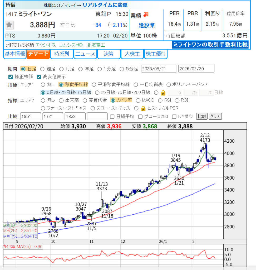Enable the 修正株価 checkbox
The image size is (256, 270).
[x=11, y=77]
